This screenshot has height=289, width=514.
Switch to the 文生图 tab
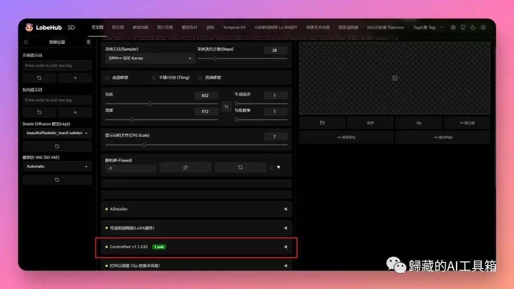pyautogui.click(x=98, y=28)
